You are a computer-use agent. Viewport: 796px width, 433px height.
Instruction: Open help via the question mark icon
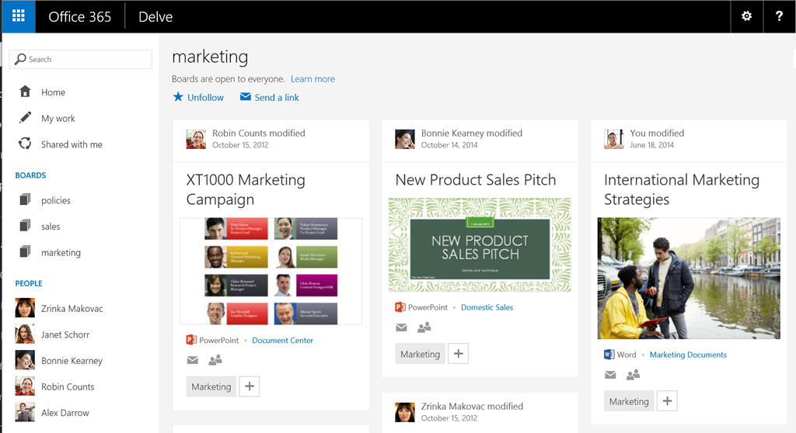(779, 16)
